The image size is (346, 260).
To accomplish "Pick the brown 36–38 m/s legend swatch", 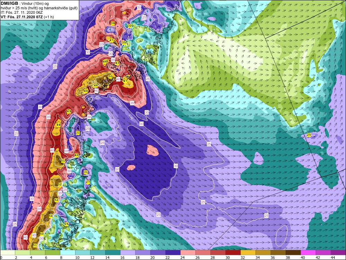I will pyautogui.click(x=278, y=252).
